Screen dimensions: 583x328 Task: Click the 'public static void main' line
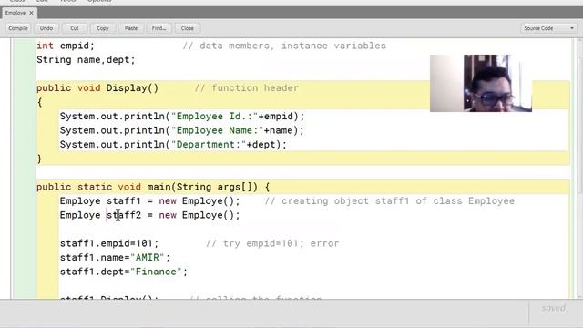[153, 187]
